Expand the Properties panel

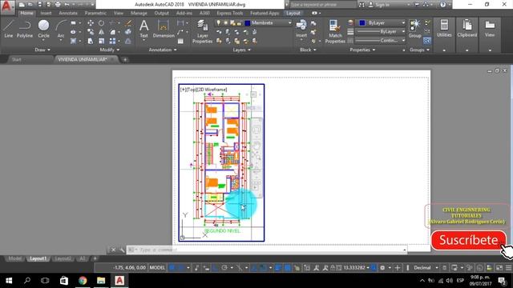[362, 50]
